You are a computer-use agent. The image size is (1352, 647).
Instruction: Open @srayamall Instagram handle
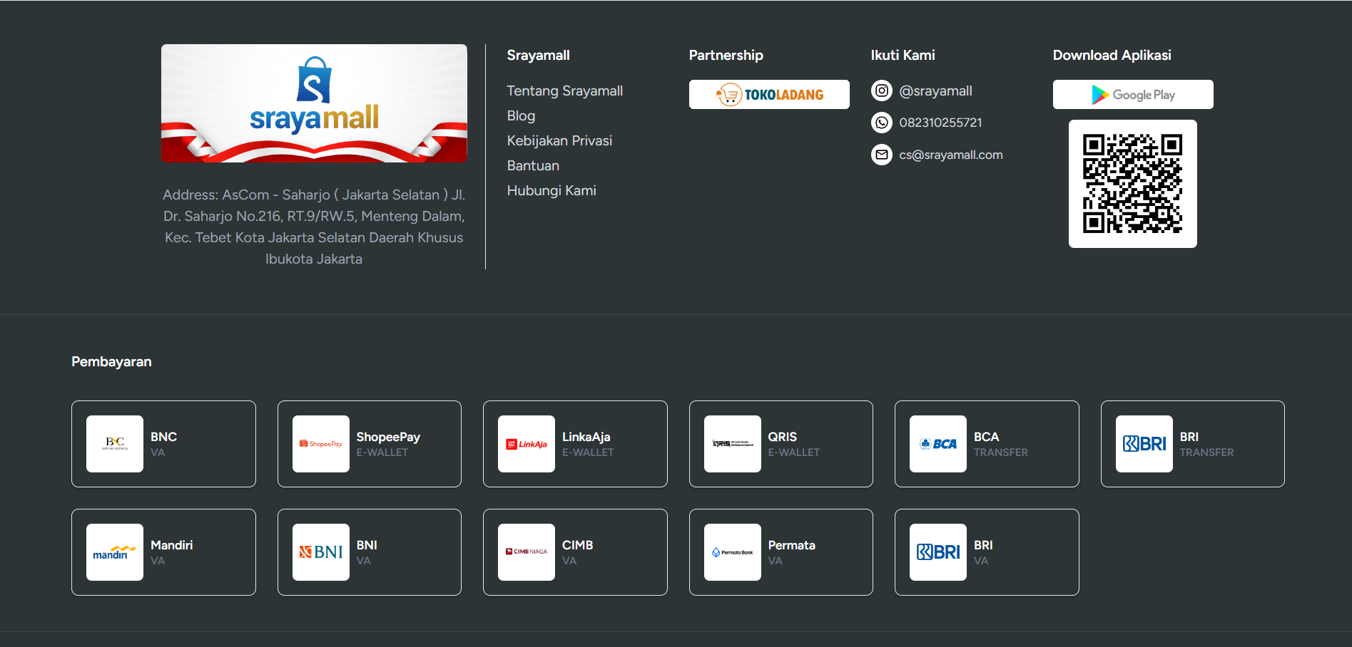[935, 91]
